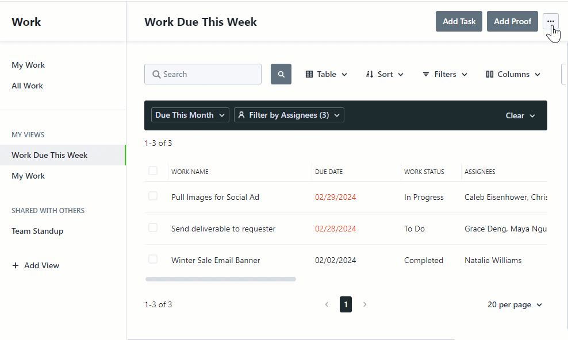Viewport: 568px width, 340px height.
Task: Click the To Do status cell
Action: (x=415, y=229)
